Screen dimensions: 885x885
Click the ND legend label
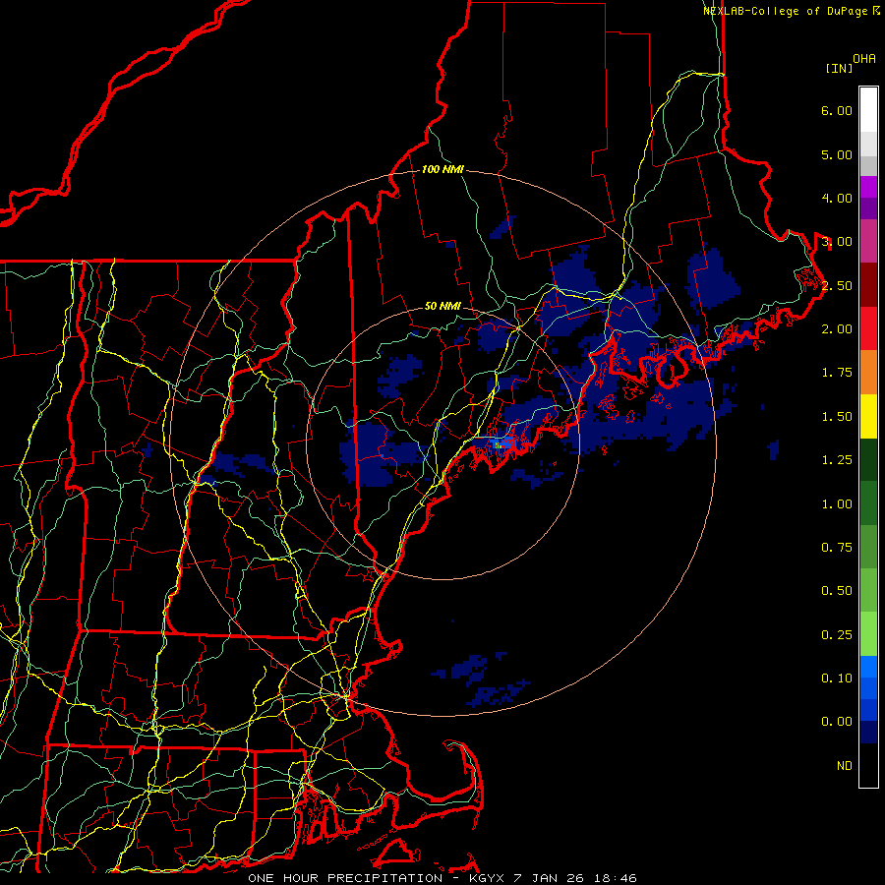(845, 766)
